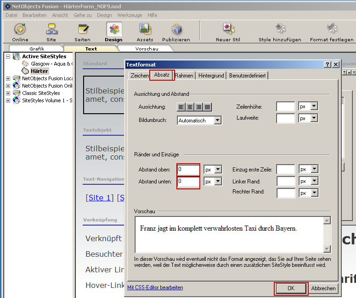Open Einzug erste Zeile unit dropdown
The width and height of the screenshot is (356, 298).
[x=315, y=169]
